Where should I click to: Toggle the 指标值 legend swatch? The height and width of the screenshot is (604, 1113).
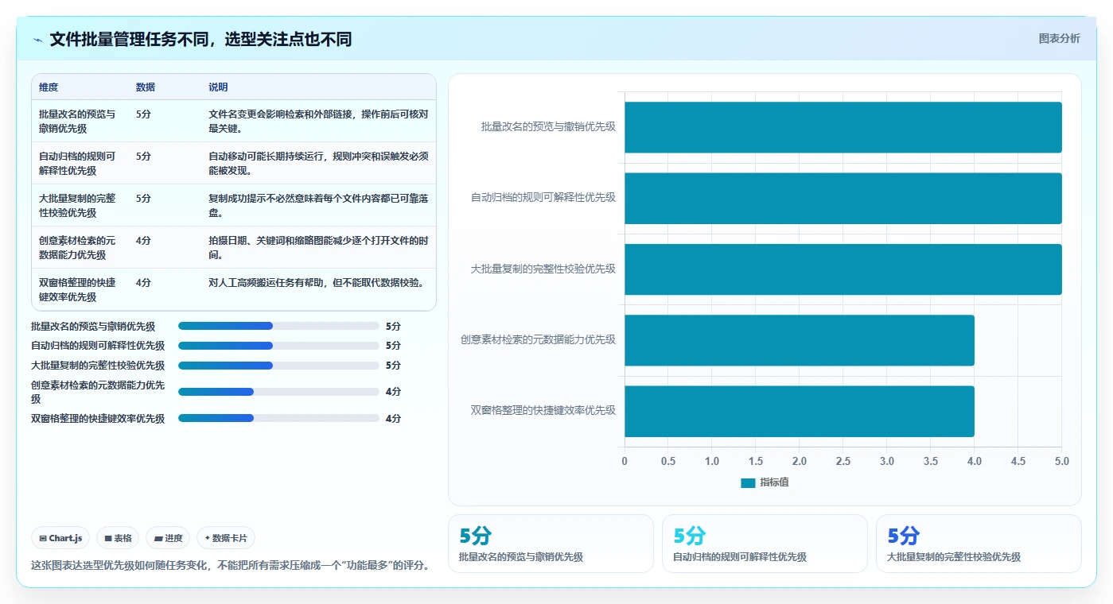[x=748, y=482]
